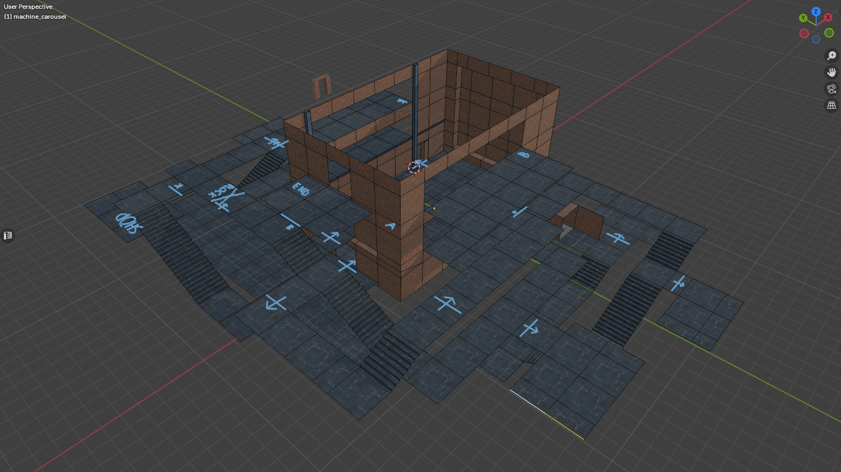The width and height of the screenshot is (841, 472).
Task: Click the red X axis gizmo ball
Action: [828, 18]
